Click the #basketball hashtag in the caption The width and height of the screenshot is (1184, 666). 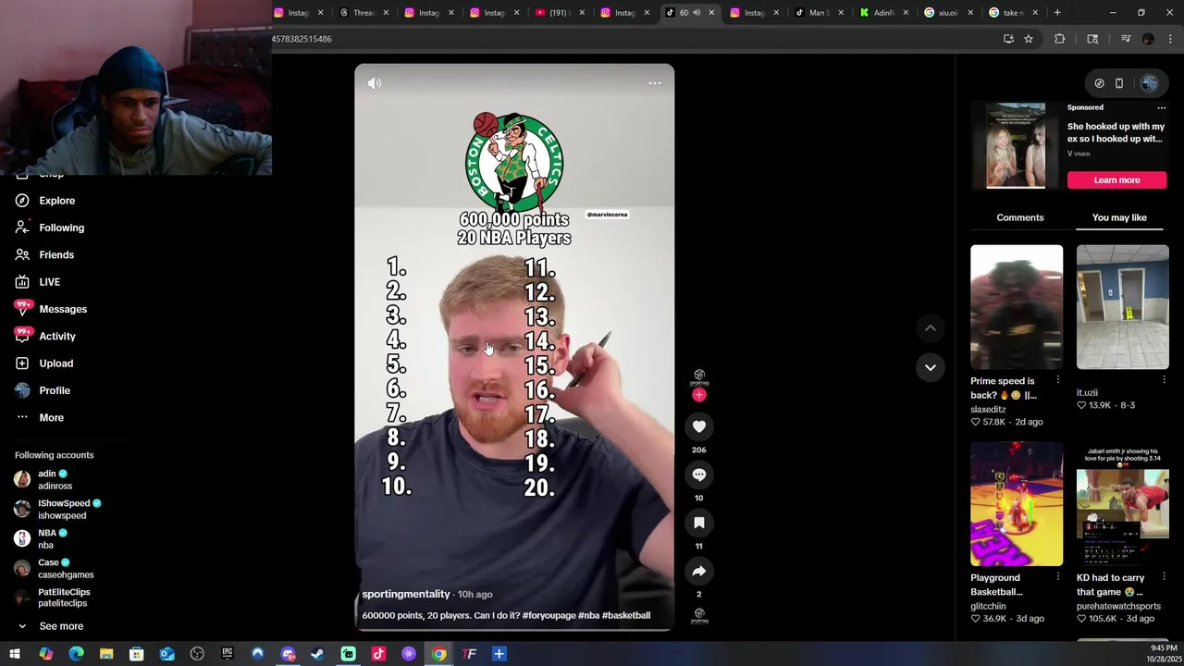(626, 615)
